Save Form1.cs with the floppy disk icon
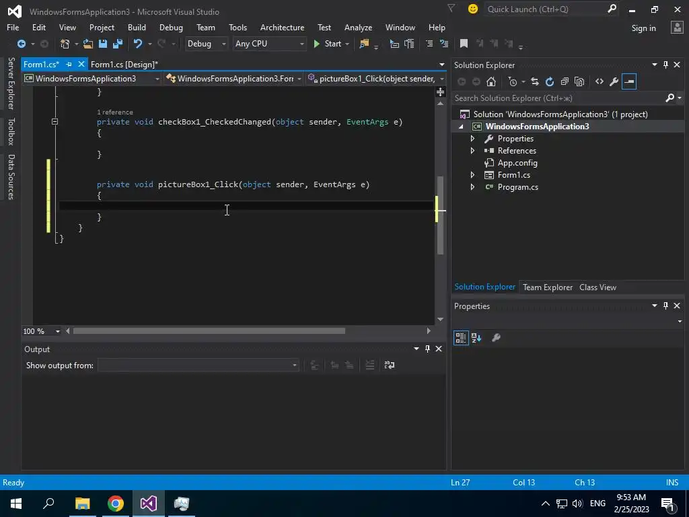 tap(103, 44)
